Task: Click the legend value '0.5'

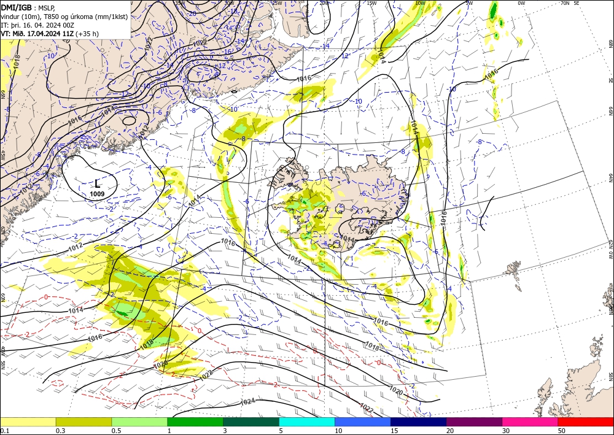Action: 116,431
